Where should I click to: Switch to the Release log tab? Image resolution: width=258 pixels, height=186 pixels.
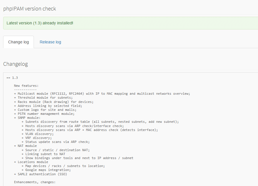point(50,42)
